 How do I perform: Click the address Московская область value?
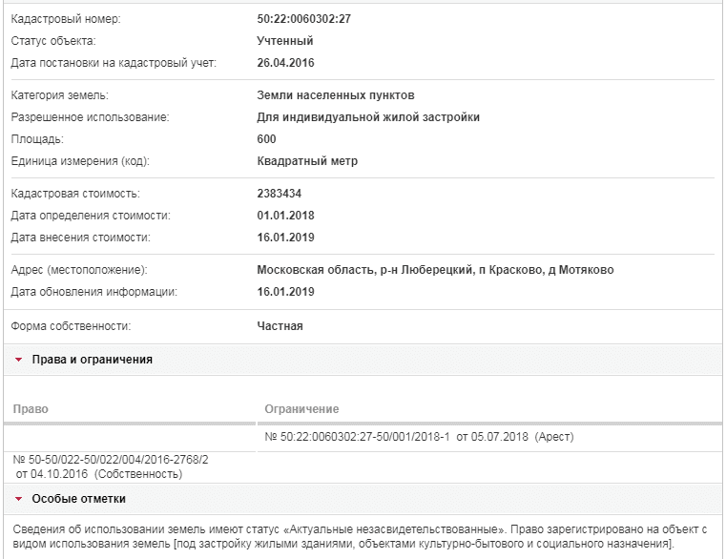pyautogui.click(x=435, y=270)
